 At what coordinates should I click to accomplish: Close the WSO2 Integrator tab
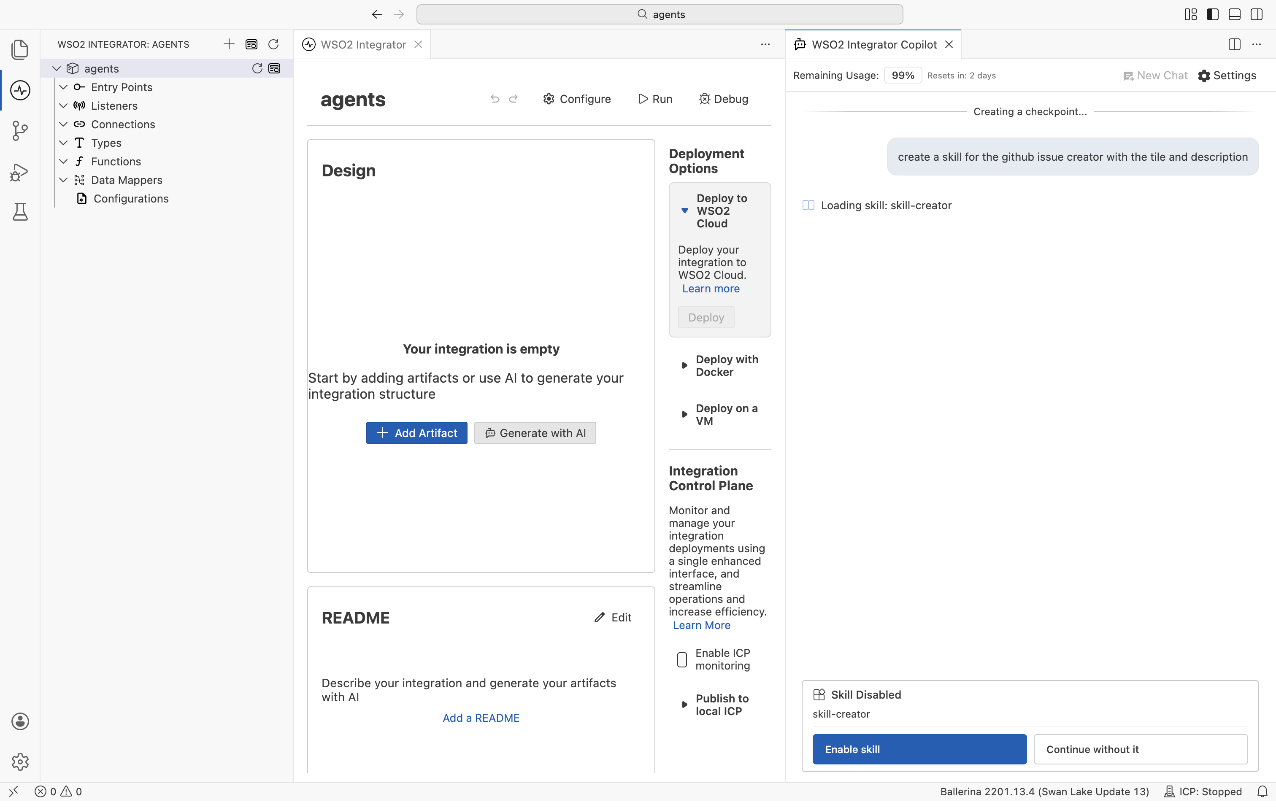point(418,44)
